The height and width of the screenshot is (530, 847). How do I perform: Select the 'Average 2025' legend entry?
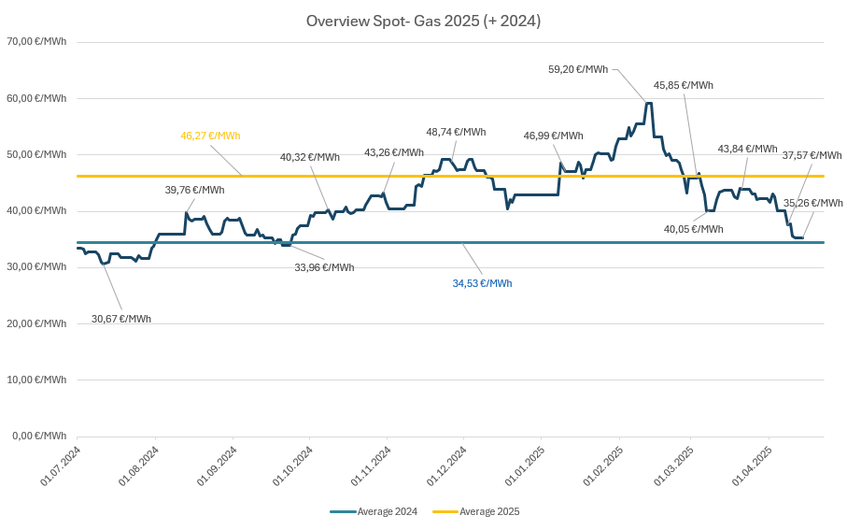pyautogui.click(x=489, y=511)
